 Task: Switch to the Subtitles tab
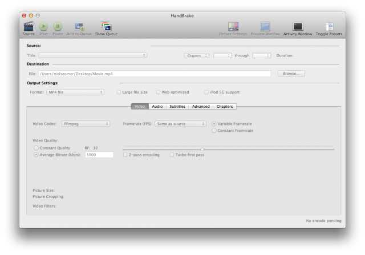coord(177,106)
